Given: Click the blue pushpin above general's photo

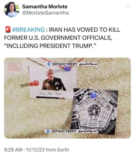Looking at the screenshot, I should coord(67,69).
